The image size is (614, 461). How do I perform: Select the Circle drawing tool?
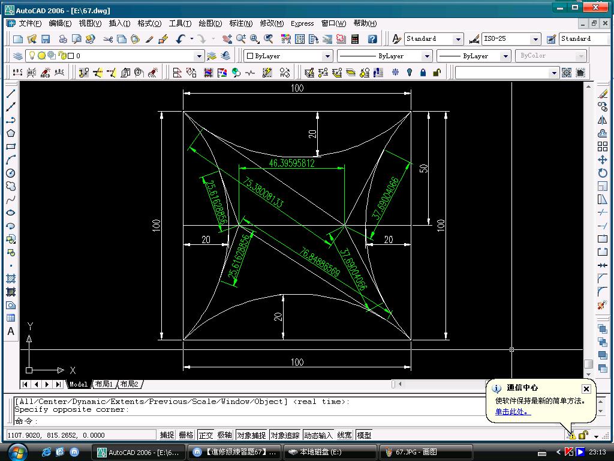[x=11, y=173]
